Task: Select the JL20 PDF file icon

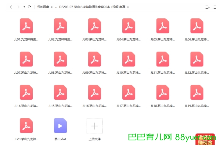Action: coord(26,126)
